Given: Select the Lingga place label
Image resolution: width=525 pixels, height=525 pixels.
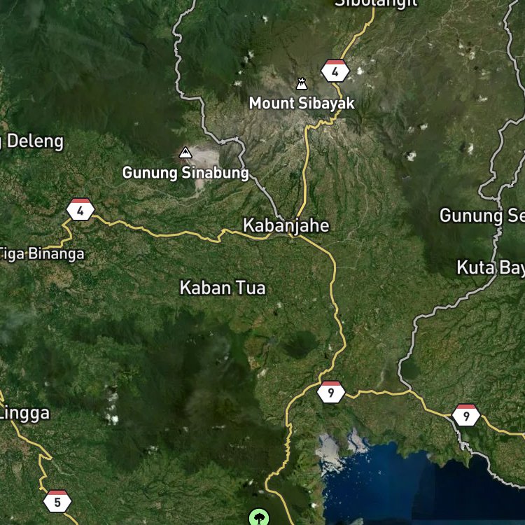Looking at the screenshot, I should pyautogui.click(x=24, y=414).
